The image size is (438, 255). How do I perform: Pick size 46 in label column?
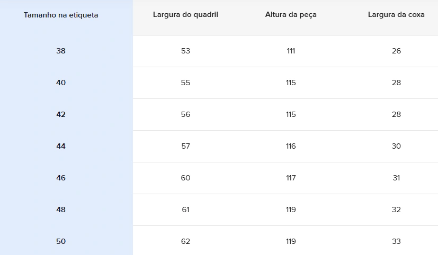point(61,178)
